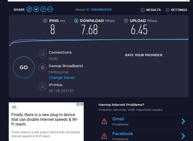Share the result on Twitter
The width and height of the screenshot is (193, 141).
(36, 10)
